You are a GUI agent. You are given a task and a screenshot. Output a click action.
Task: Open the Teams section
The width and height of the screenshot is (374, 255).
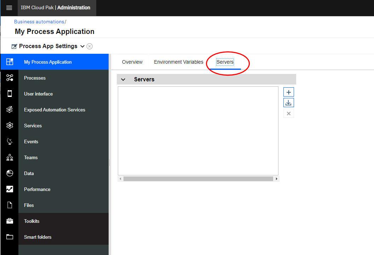pos(30,157)
